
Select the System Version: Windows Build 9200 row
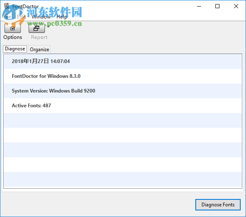123,91
